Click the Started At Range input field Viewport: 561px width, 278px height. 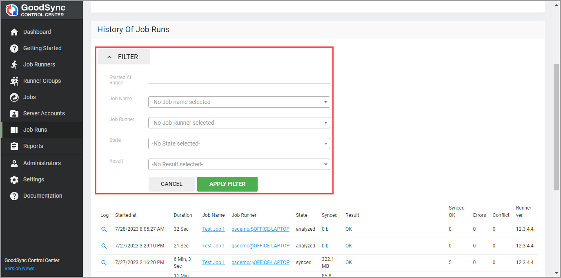coord(239,79)
